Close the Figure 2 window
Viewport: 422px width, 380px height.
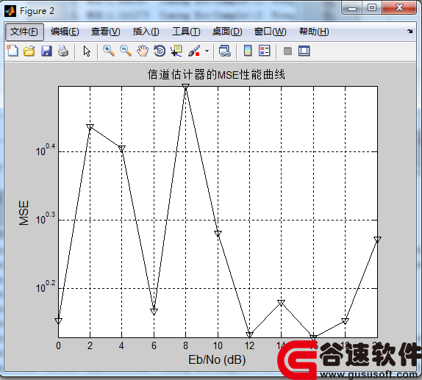point(399,8)
